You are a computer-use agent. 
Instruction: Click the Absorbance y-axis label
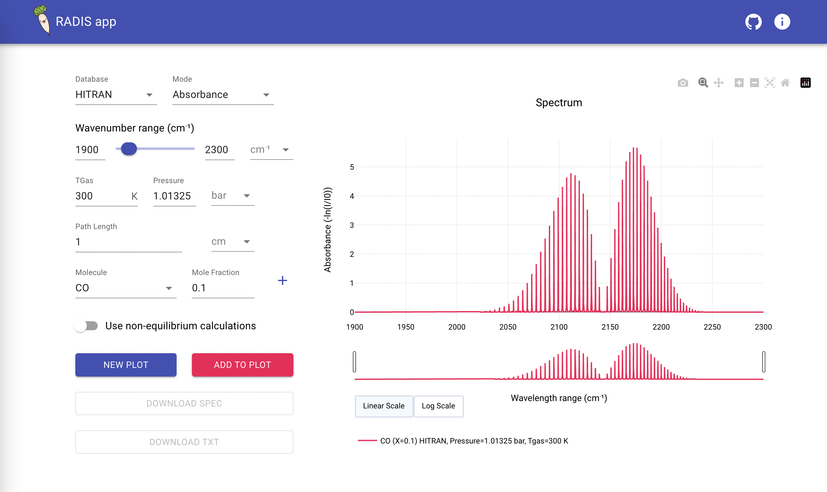pyautogui.click(x=327, y=230)
